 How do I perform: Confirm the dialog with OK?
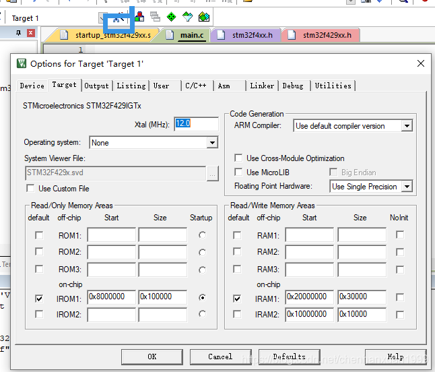click(x=152, y=356)
